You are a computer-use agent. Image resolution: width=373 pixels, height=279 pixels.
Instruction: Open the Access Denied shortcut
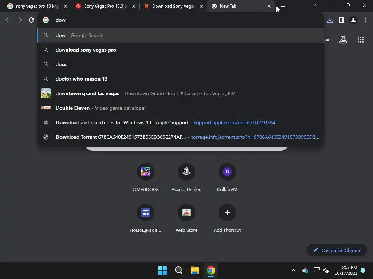coord(186,177)
